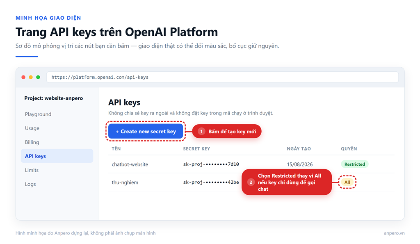Click the secret key ending in 7d10

click(x=211, y=164)
